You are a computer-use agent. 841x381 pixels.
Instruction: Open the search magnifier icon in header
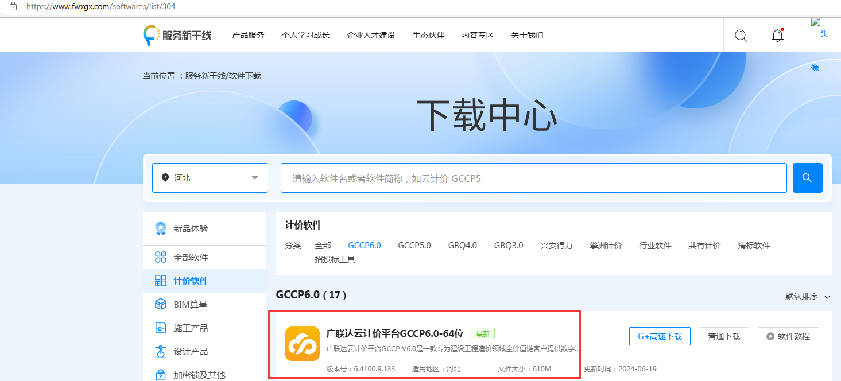coord(741,36)
